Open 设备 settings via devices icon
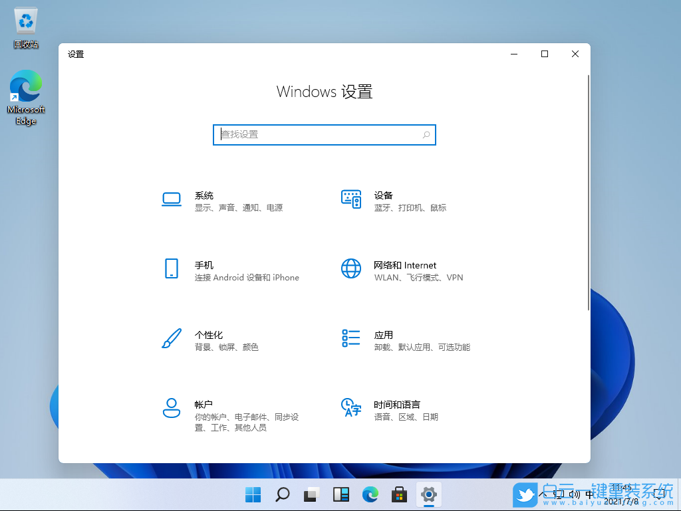This screenshot has height=511, width=681. (x=350, y=199)
